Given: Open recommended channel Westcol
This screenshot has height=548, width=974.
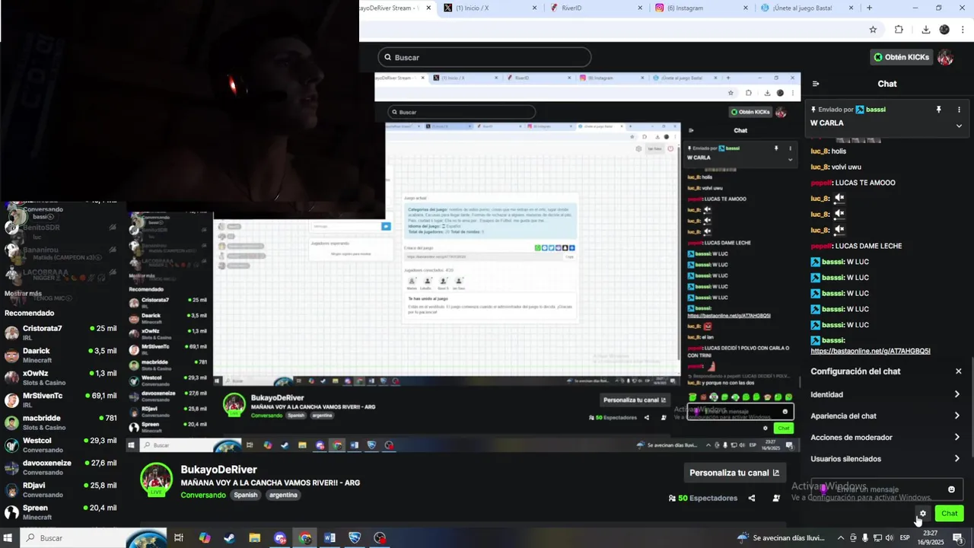Looking at the screenshot, I should pos(61,445).
